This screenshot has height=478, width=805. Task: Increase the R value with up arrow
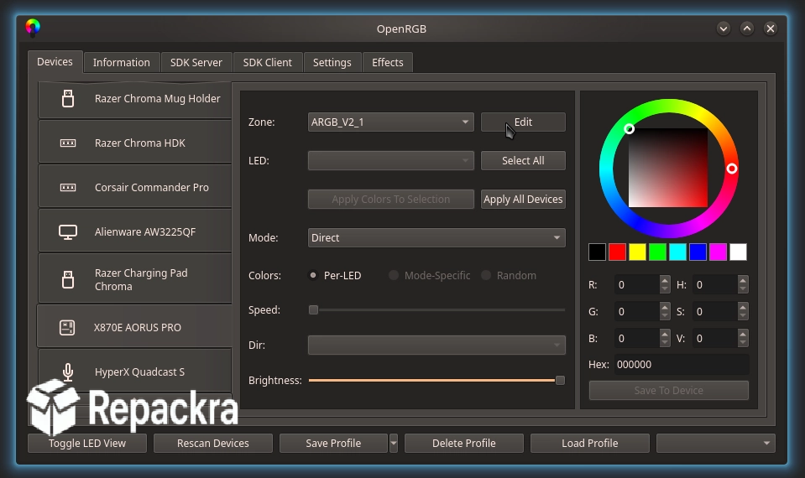(x=665, y=280)
